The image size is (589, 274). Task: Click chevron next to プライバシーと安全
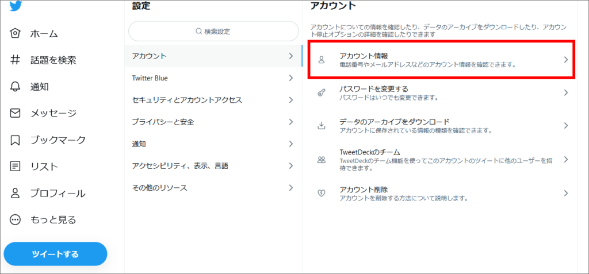[x=290, y=122]
